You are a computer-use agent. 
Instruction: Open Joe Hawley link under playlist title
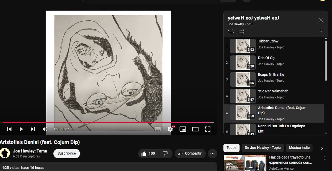coord(236,24)
